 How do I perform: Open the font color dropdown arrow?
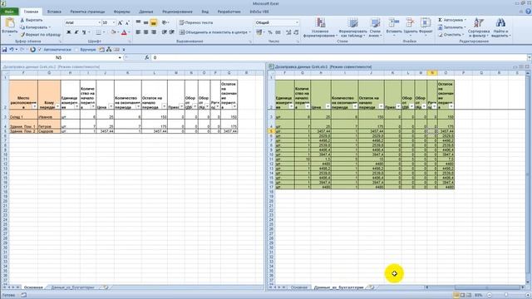[x=130, y=32]
